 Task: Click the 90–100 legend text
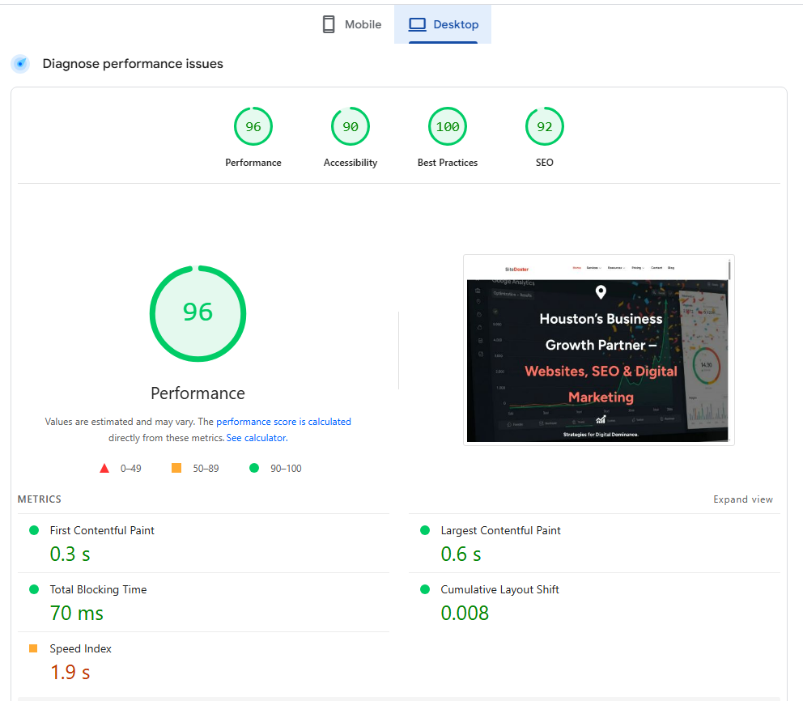[286, 468]
